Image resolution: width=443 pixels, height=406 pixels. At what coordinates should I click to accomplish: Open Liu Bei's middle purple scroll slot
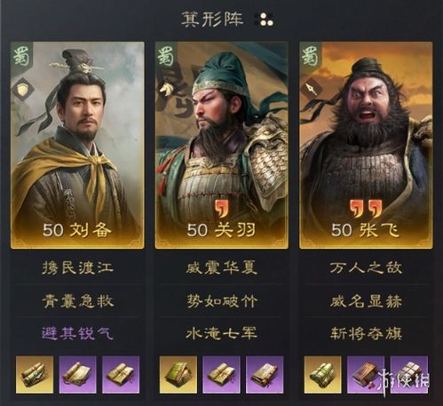pos(77,375)
